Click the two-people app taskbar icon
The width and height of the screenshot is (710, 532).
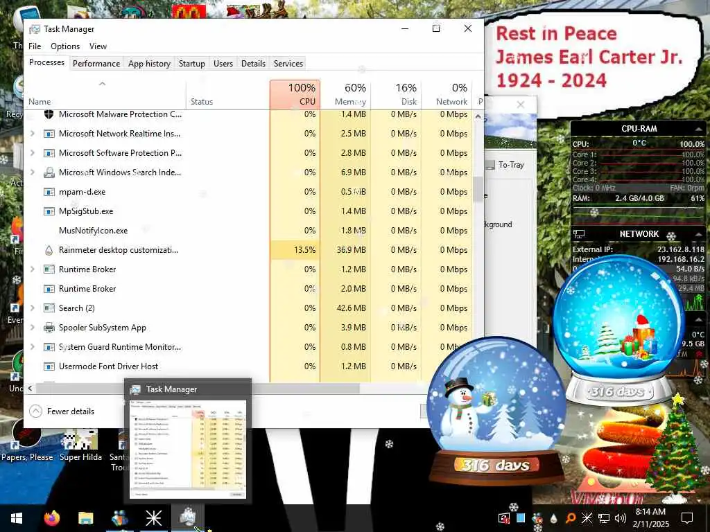point(119,518)
